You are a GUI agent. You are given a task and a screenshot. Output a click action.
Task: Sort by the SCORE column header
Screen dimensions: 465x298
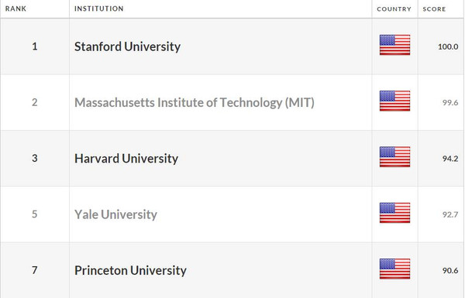[x=434, y=9]
